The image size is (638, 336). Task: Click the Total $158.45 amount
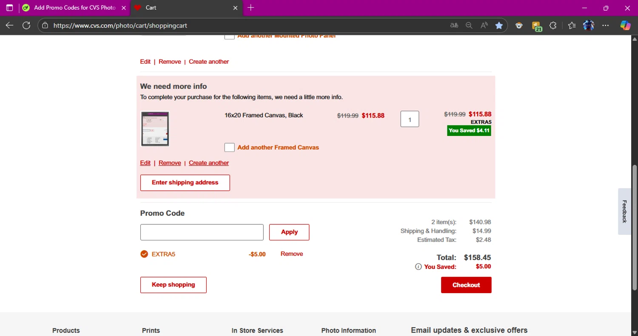[x=478, y=257]
